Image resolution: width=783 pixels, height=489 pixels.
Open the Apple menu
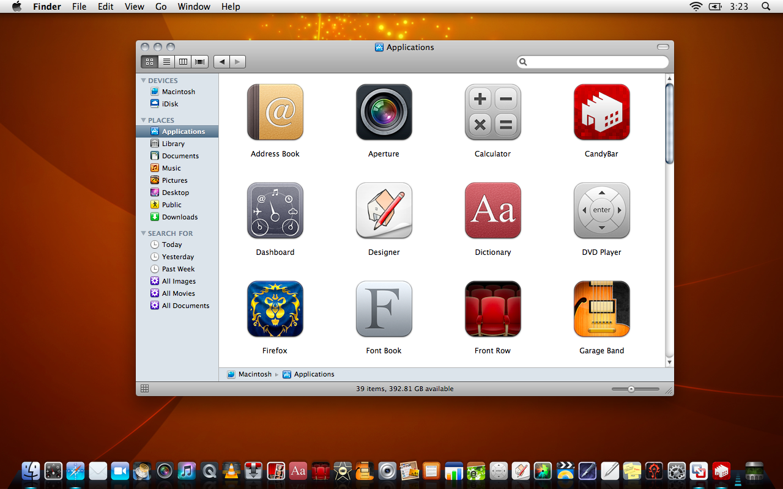[17, 7]
